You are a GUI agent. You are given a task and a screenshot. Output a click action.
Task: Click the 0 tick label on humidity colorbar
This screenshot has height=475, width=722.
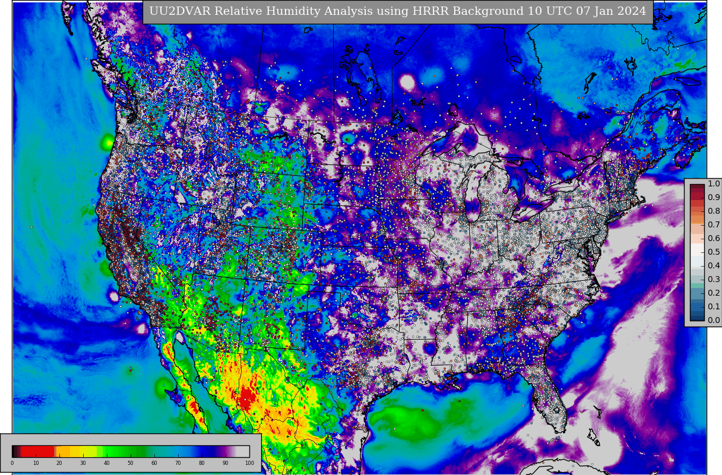12,463
